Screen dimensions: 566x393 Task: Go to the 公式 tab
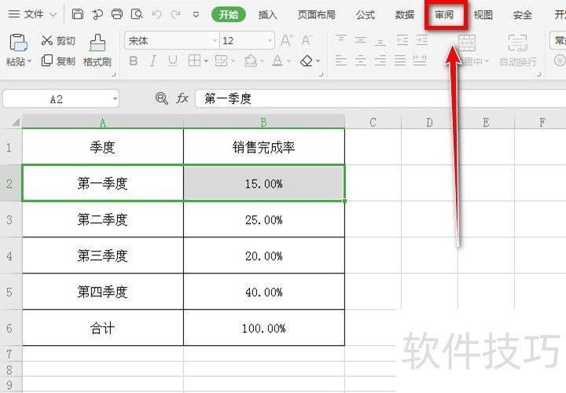366,15
